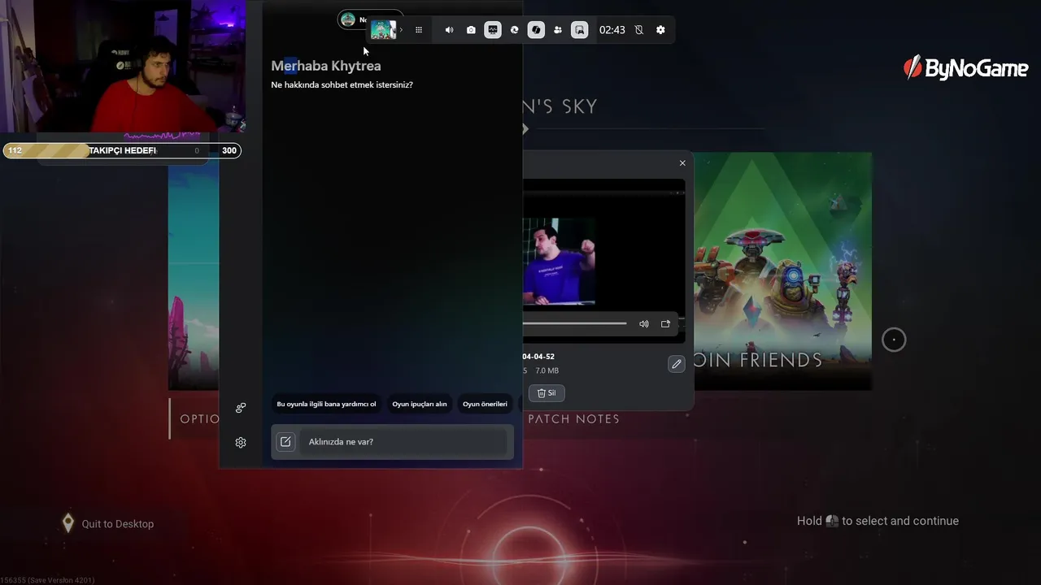Rename clip with the pencil edit icon
The width and height of the screenshot is (1041, 585).
tap(677, 364)
